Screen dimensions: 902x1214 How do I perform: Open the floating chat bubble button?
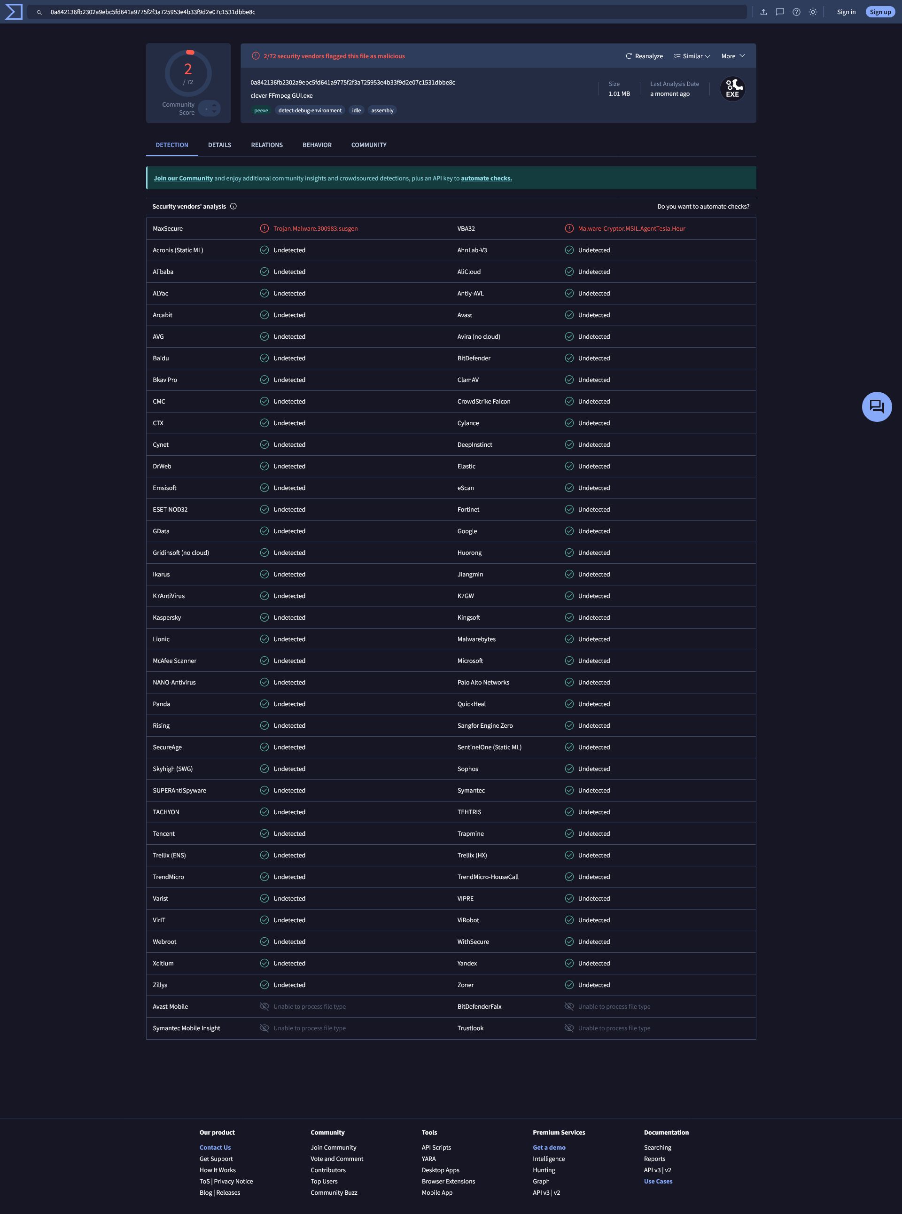[x=876, y=406]
